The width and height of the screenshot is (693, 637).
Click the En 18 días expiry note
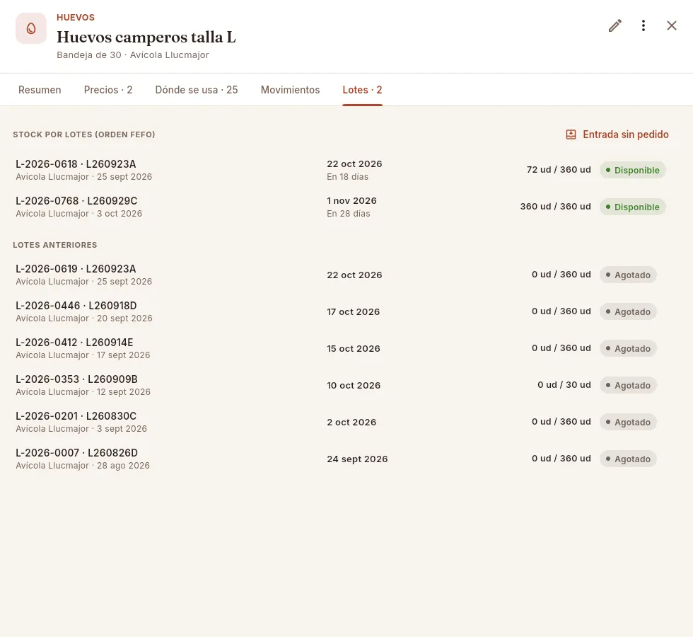coord(347,176)
